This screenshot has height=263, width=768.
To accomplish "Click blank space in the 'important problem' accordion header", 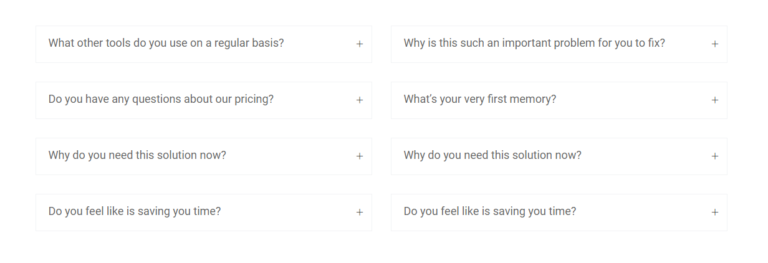I will [688, 44].
